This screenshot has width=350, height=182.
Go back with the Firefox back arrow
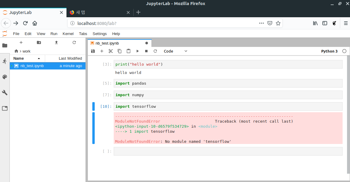click(x=6, y=23)
